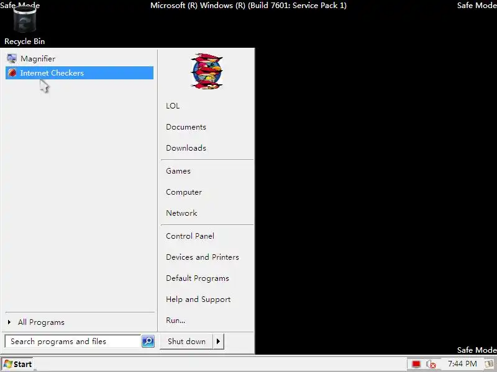Click the muted volume tray icon
The width and height of the screenshot is (497, 372).
click(431, 364)
